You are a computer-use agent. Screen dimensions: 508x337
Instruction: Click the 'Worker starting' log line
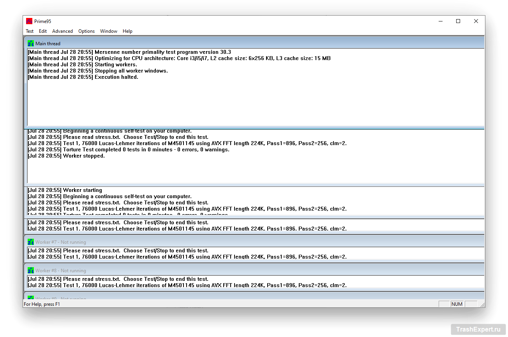tap(82, 190)
